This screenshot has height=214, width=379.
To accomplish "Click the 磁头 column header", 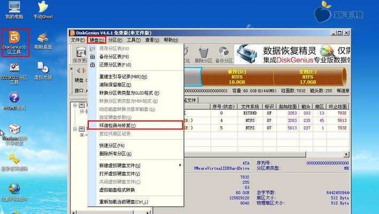I will click(306, 106).
